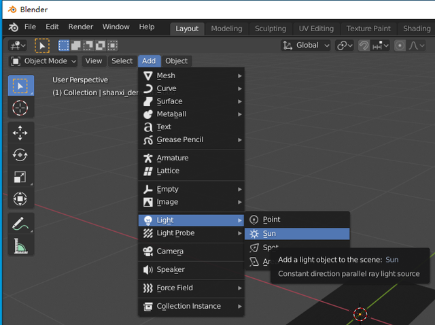The height and width of the screenshot is (325, 435).
Task: Switch to the Texture Paint workspace tab
Action: (368, 29)
